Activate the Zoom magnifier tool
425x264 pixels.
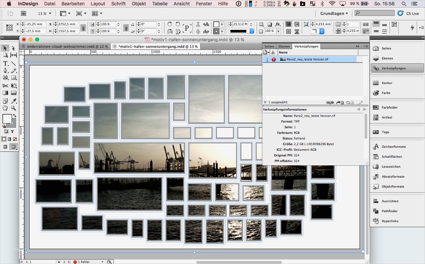click(x=14, y=108)
